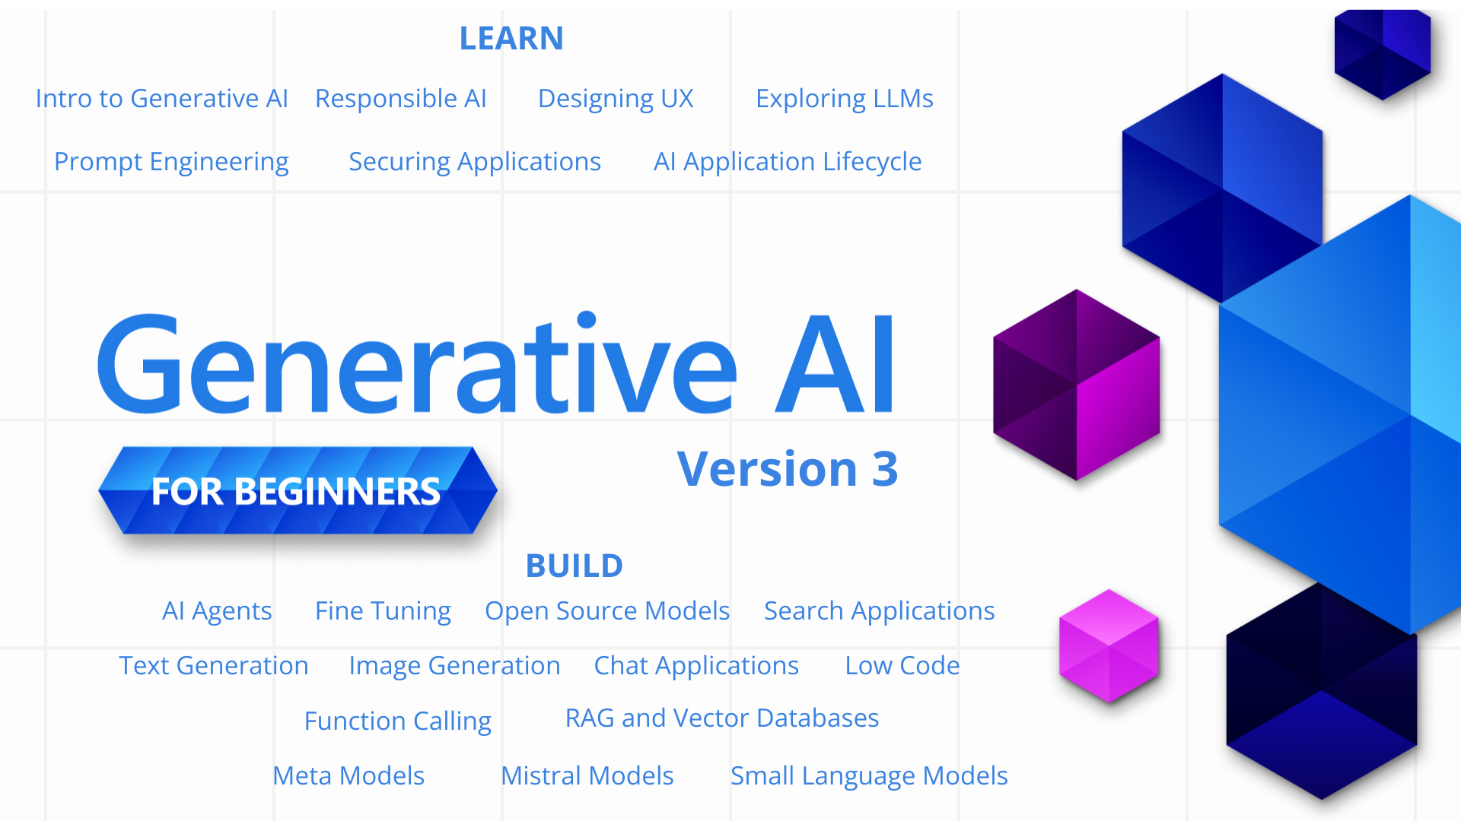This screenshot has width=1461, height=821.
Task: Toggle Small Language Models section
Action: [x=869, y=774]
